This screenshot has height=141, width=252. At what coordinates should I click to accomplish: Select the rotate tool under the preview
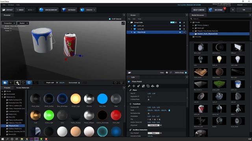pyautogui.click(x=23, y=83)
